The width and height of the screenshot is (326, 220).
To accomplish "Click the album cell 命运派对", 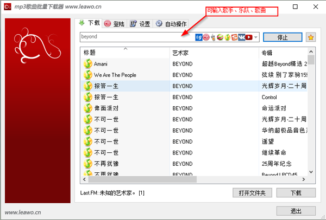I will [x=274, y=108].
